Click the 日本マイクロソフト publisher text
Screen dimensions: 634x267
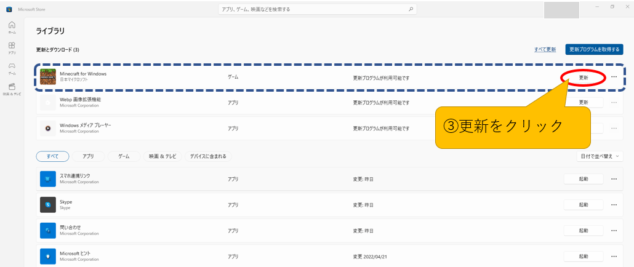point(74,80)
